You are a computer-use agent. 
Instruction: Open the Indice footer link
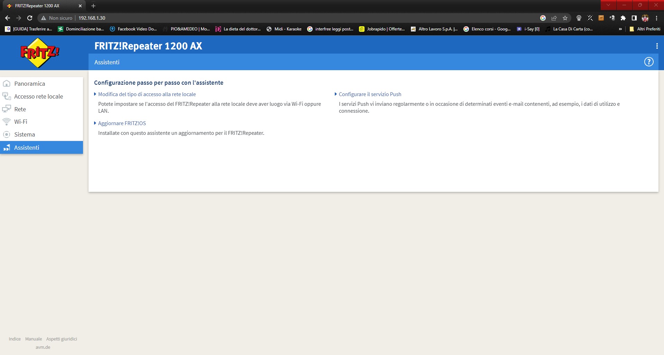pos(15,339)
